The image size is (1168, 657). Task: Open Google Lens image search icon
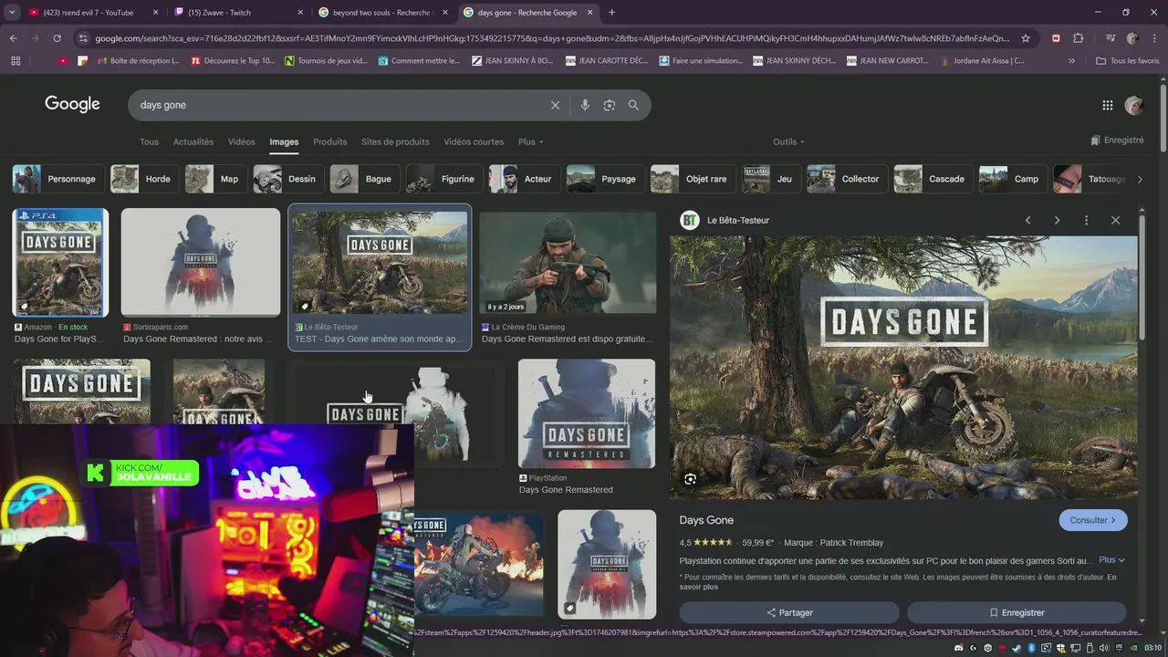click(x=610, y=105)
